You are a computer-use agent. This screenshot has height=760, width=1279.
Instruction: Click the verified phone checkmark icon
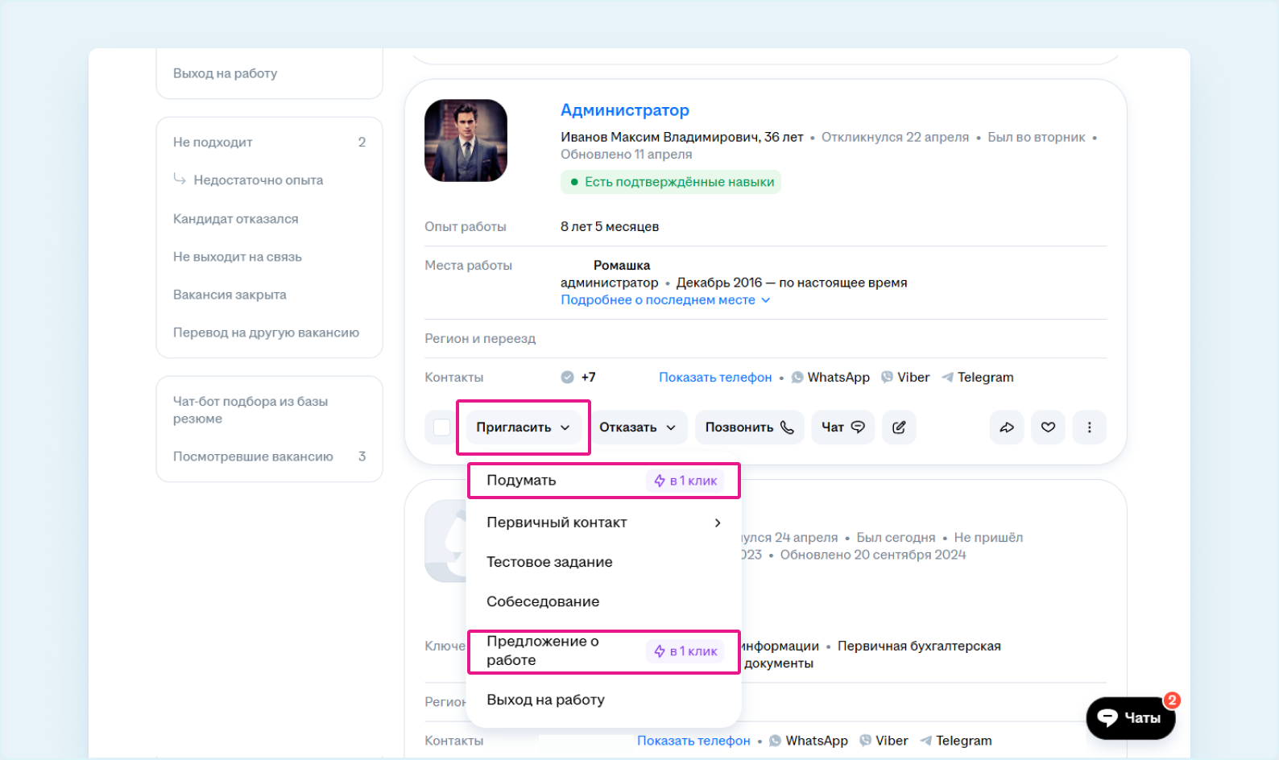pyautogui.click(x=568, y=378)
